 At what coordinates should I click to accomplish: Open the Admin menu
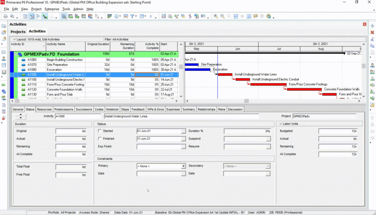(78, 9)
